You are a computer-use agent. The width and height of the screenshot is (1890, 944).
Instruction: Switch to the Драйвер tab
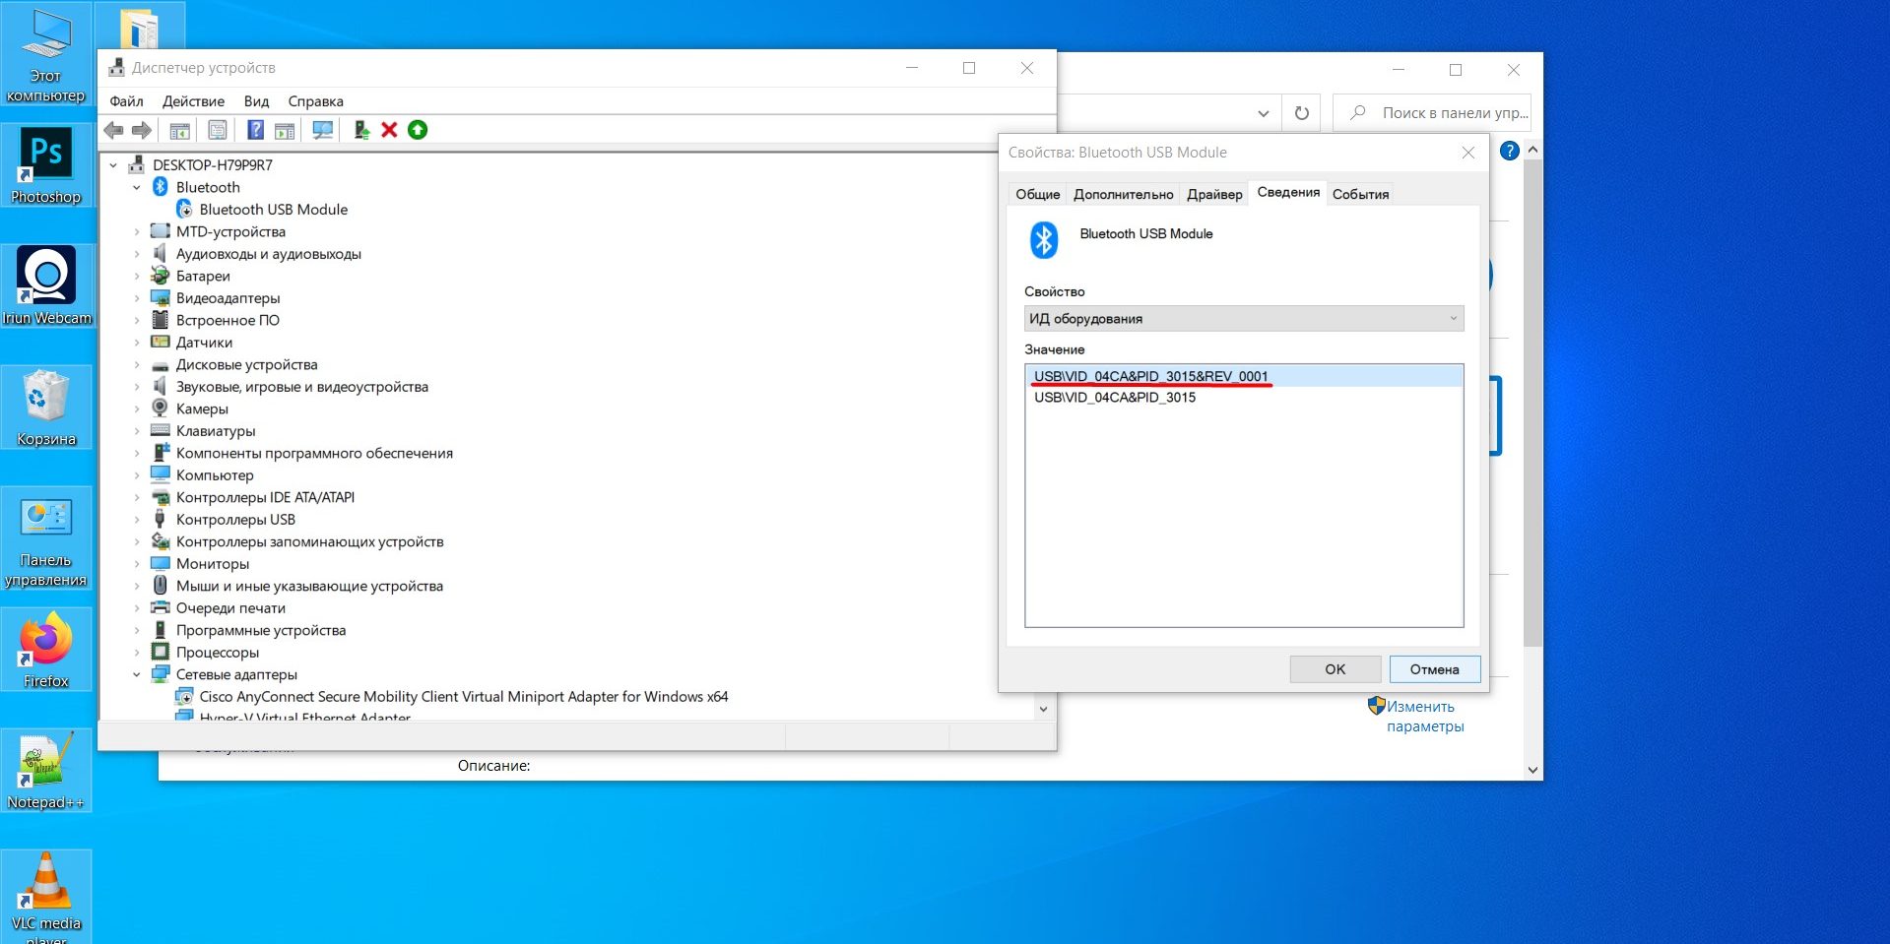(x=1213, y=194)
